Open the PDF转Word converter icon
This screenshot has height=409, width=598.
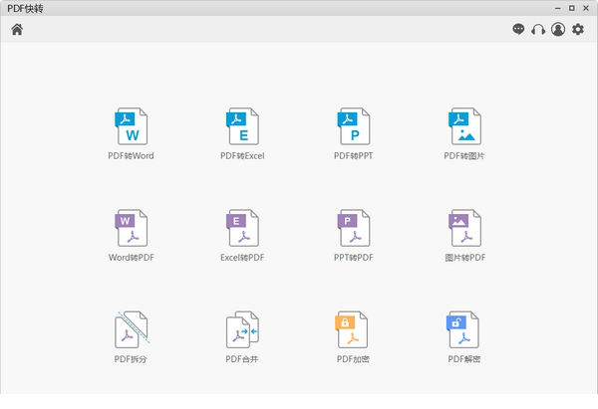tap(132, 126)
